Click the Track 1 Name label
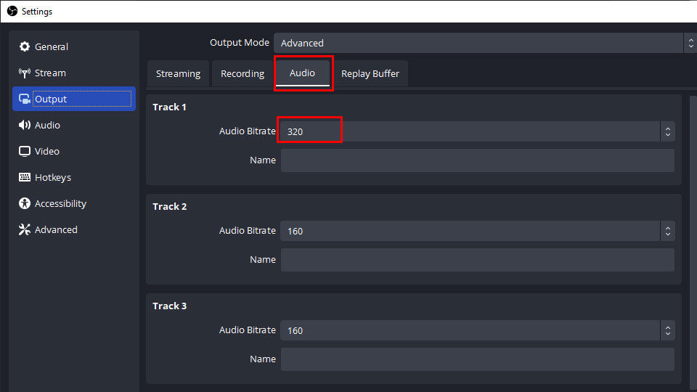Image resolution: width=697 pixels, height=392 pixels. (263, 160)
